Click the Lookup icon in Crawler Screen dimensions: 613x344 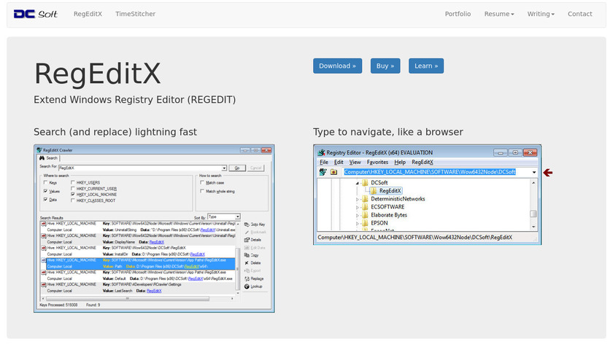245,286
